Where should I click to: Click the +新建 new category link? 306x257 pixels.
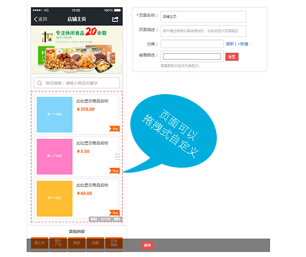point(243,44)
